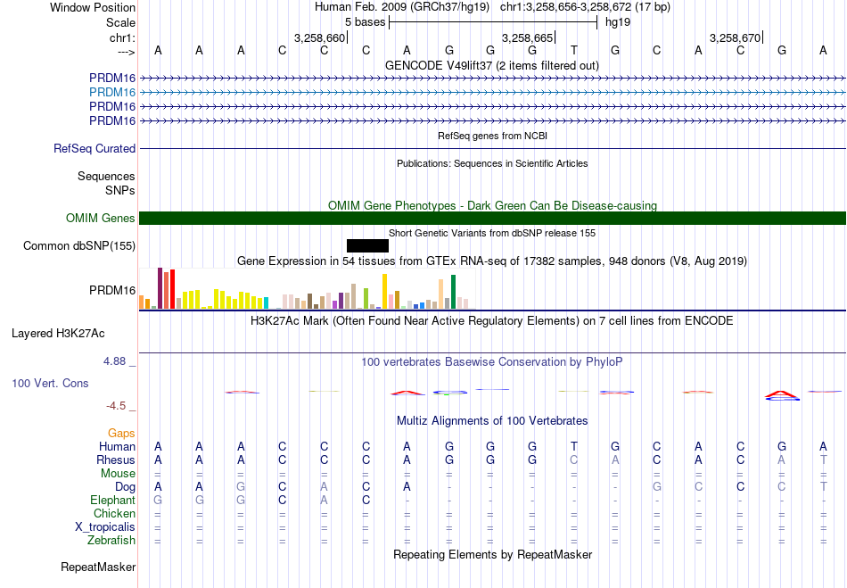Click the hg19 label beside scale bar

(x=618, y=22)
